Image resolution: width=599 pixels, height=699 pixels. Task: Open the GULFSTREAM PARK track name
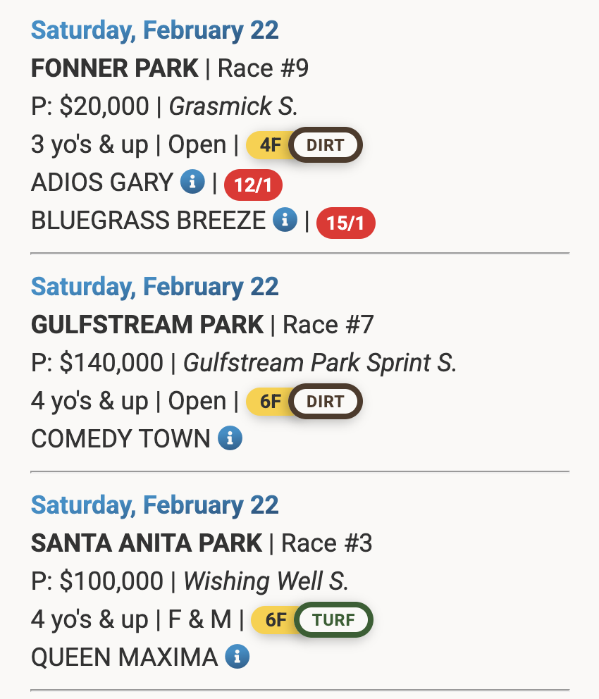(147, 325)
